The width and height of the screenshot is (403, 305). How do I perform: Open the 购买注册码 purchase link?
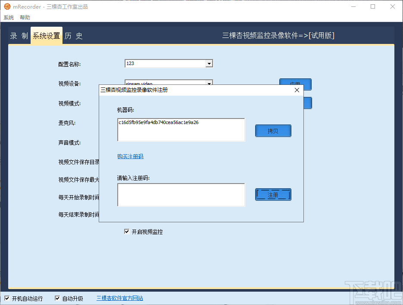click(x=130, y=157)
